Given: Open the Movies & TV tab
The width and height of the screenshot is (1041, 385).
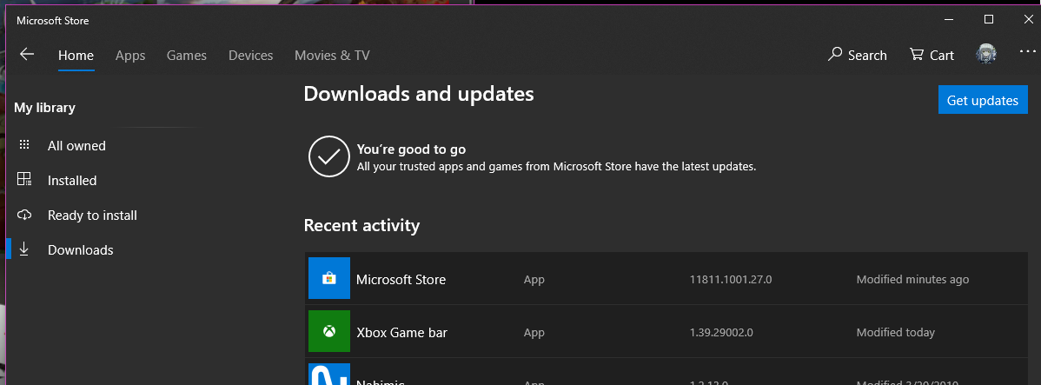Looking at the screenshot, I should click(332, 56).
